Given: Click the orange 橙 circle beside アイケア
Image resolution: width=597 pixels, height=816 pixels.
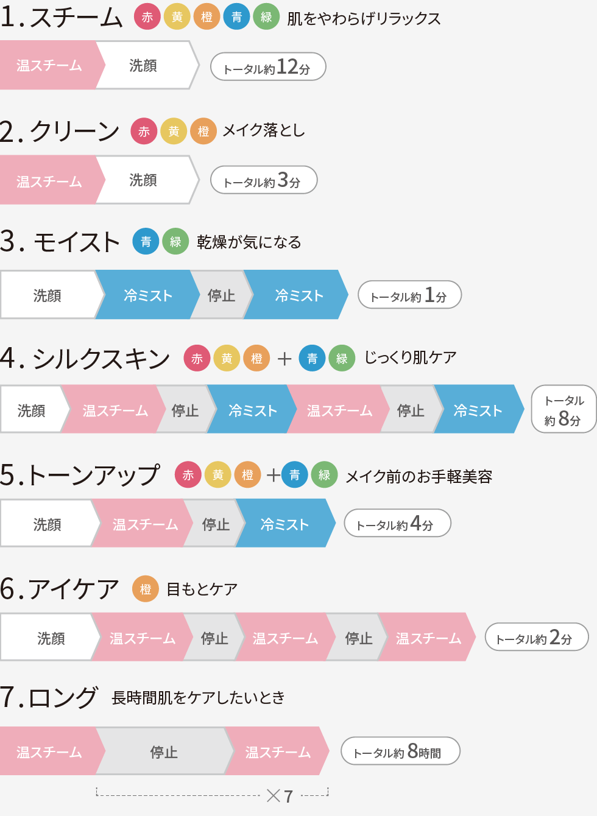Looking at the screenshot, I should coord(146,589).
